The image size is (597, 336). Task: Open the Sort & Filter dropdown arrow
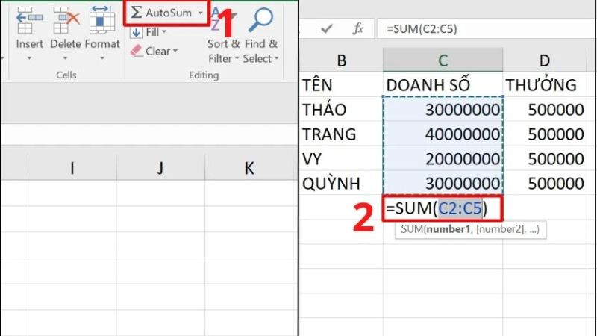click(237, 59)
